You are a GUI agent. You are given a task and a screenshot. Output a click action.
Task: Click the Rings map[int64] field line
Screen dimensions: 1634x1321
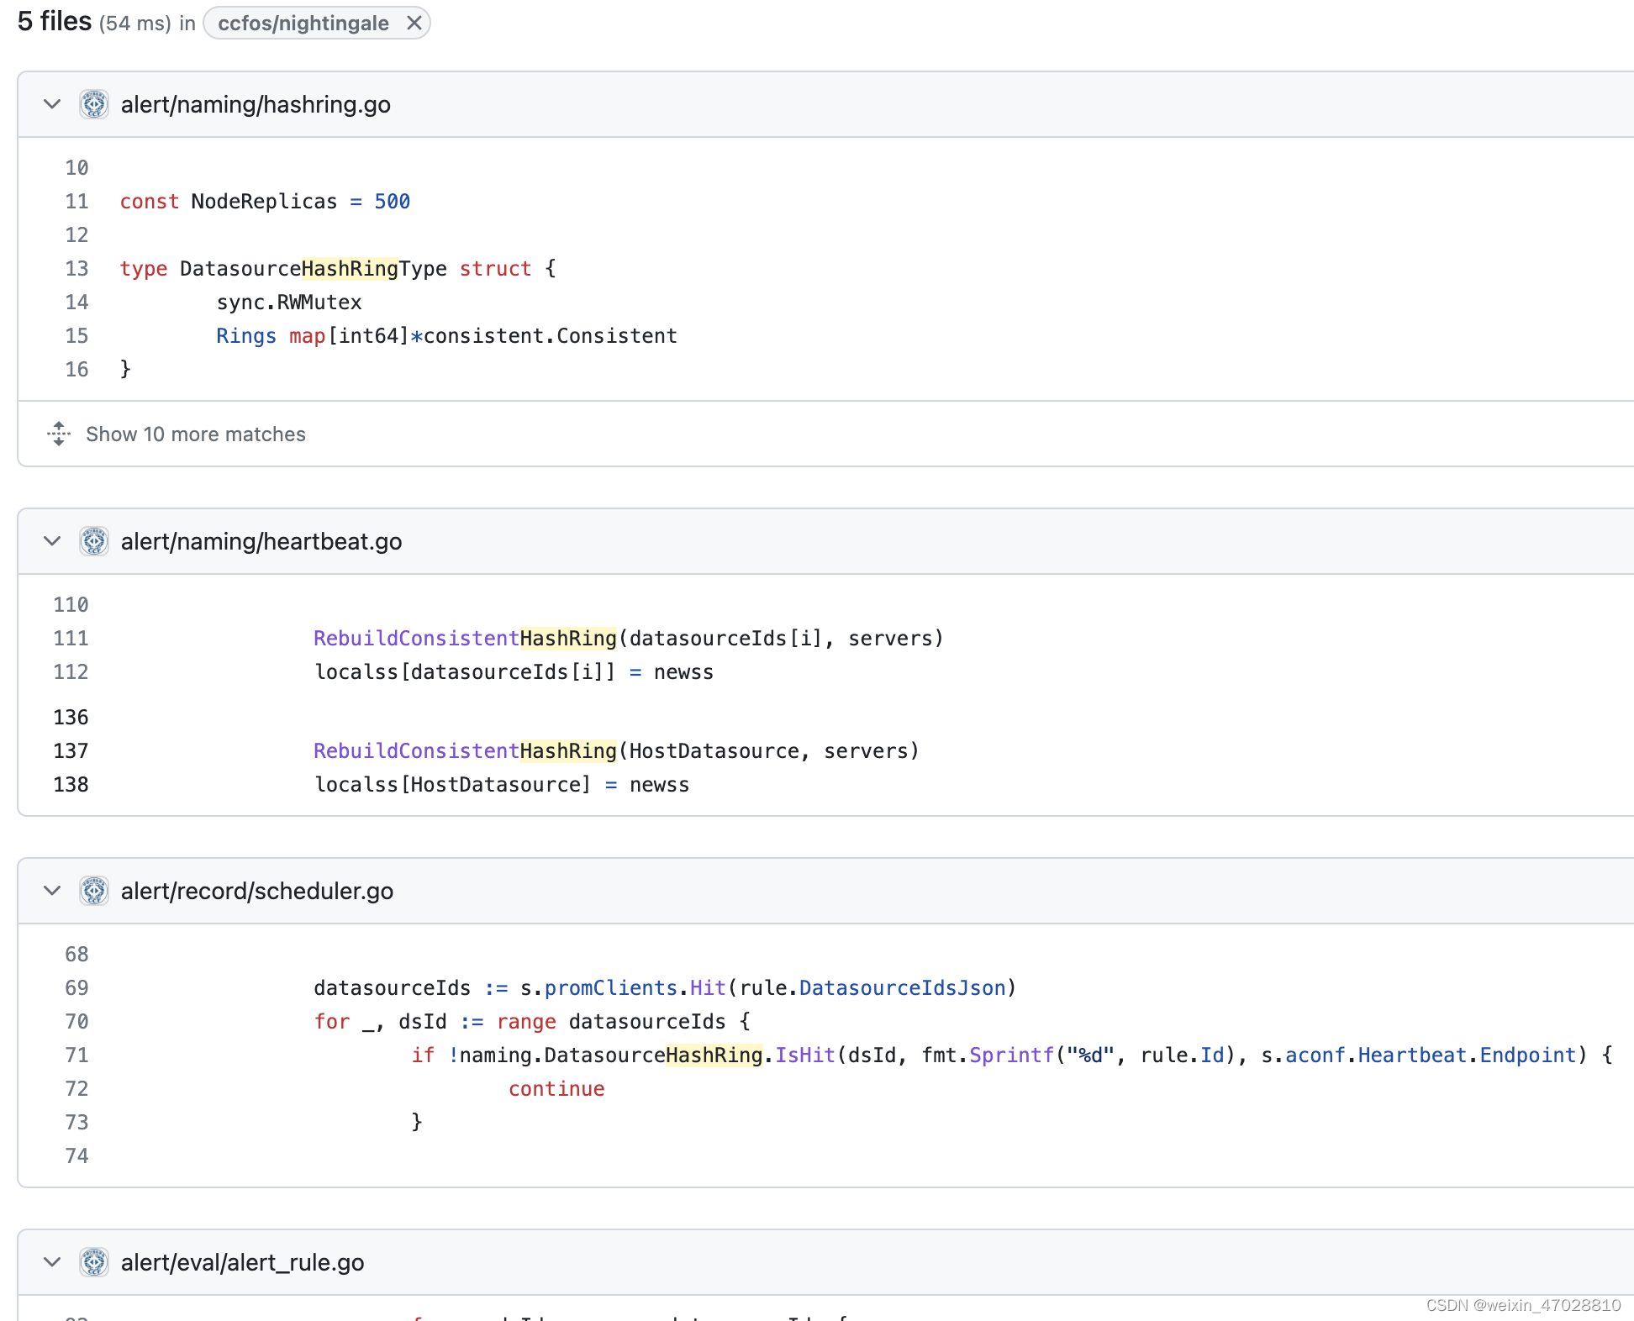pyautogui.click(x=446, y=336)
